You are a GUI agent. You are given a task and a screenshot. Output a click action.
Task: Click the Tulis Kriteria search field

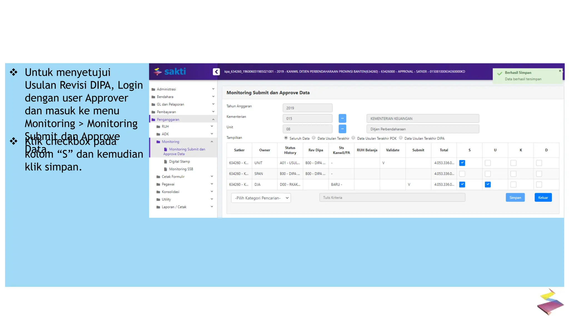392,197
